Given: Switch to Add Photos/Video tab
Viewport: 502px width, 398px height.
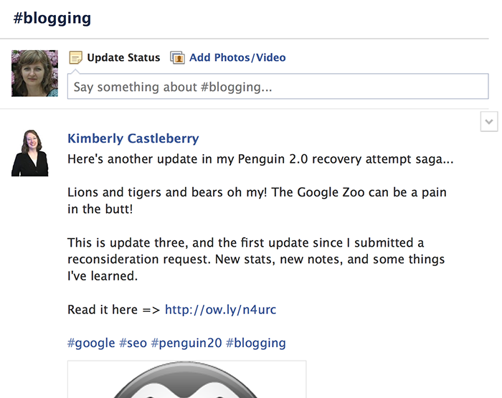Looking at the screenshot, I should coord(237,58).
